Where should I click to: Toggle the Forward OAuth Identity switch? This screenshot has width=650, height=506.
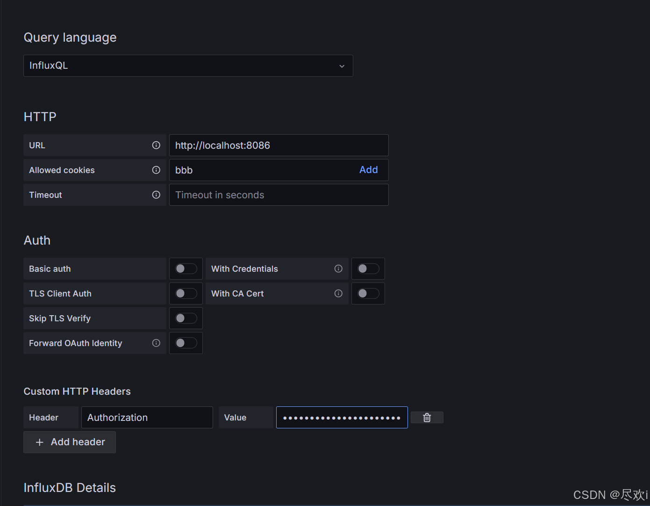186,343
